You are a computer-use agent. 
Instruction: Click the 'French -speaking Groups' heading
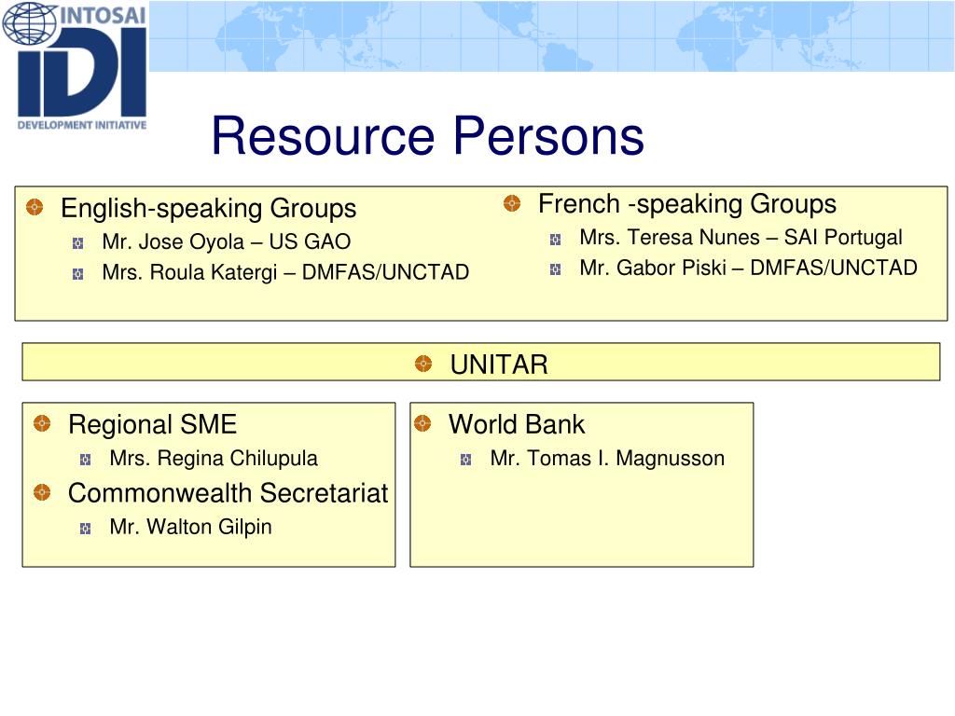pyautogui.click(x=687, y=204)
